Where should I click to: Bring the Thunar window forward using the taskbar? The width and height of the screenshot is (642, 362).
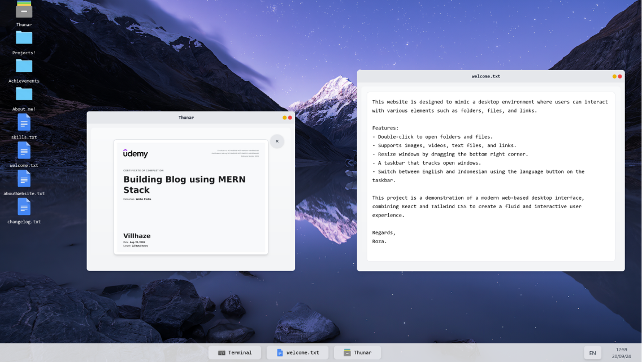(x=357, y=352)
